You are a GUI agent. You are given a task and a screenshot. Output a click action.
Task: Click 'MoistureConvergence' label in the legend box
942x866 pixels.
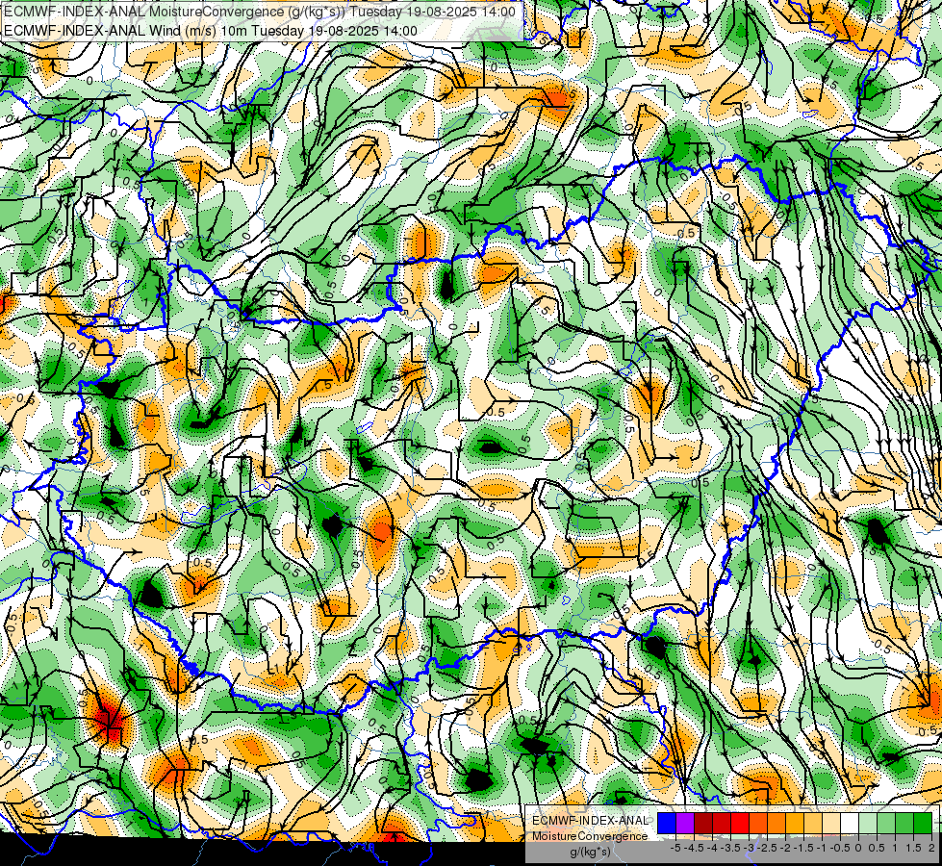pos(590,836)
